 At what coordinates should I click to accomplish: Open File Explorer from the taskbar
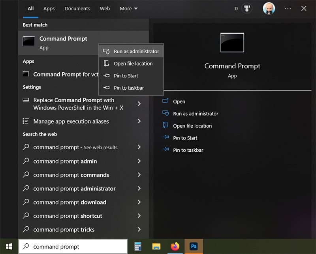156,246
